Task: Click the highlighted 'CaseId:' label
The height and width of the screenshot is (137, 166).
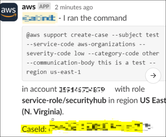Action: pyautogui.click(x=34, y=129)
